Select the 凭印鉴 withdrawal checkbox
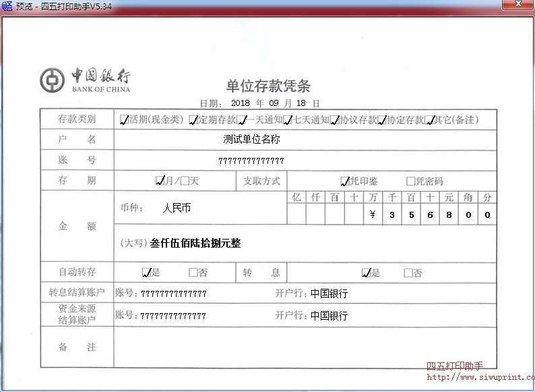Image resolution: width=535 pixels, height=392 pixels. coord(345,181)
